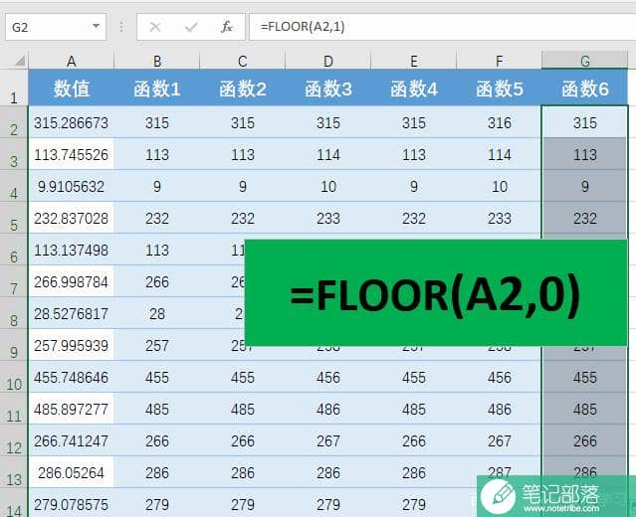
Task: Select row 12 header
Action: point(14,440)
